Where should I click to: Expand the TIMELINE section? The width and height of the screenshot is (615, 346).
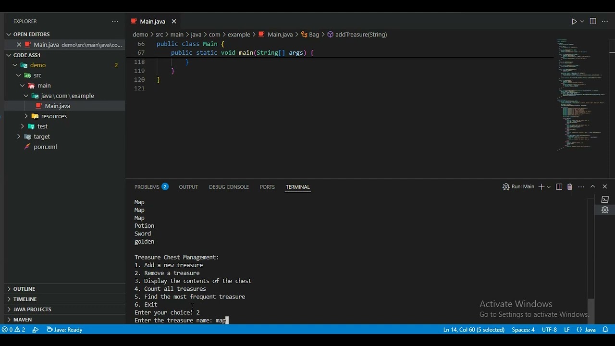click(25, 299)
